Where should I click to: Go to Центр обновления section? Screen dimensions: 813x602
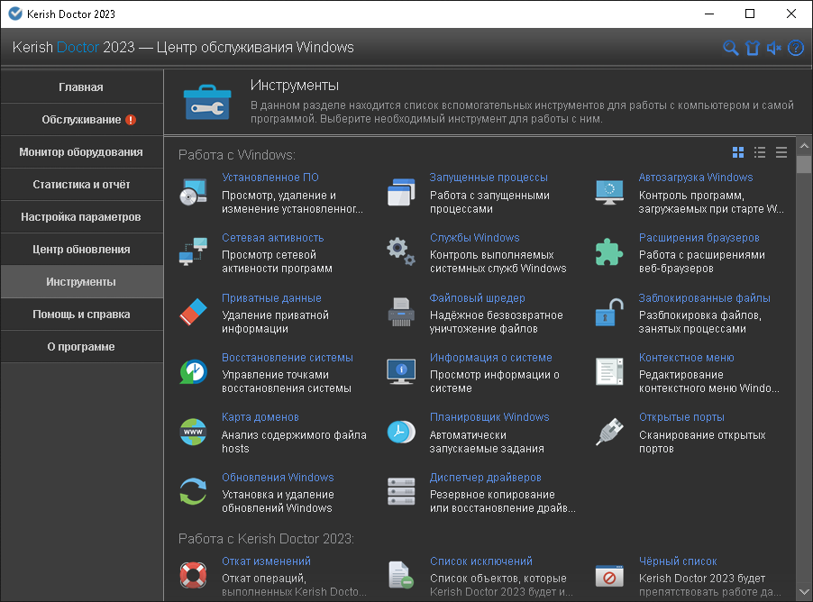pos(81,250)
